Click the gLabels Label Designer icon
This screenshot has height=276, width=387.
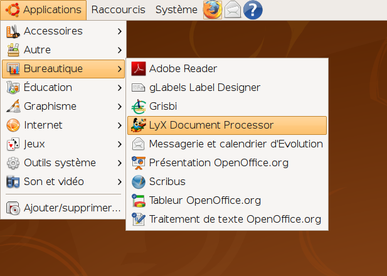point(139,88)
